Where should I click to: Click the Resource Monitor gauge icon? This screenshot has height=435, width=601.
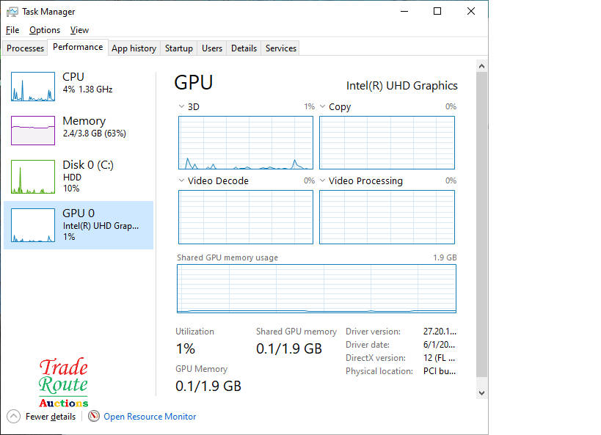coord(94,416)
